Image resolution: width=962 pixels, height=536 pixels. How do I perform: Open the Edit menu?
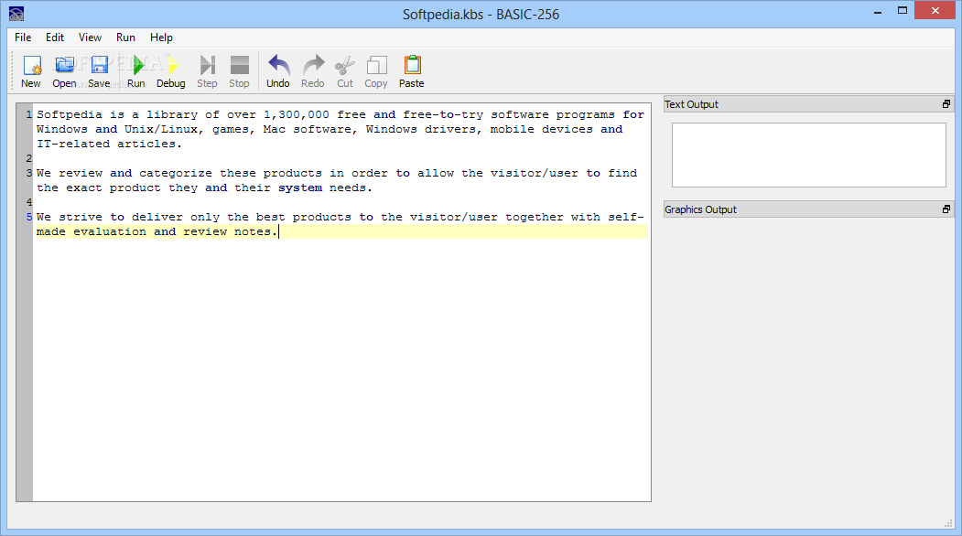click(x=55, y=38)
